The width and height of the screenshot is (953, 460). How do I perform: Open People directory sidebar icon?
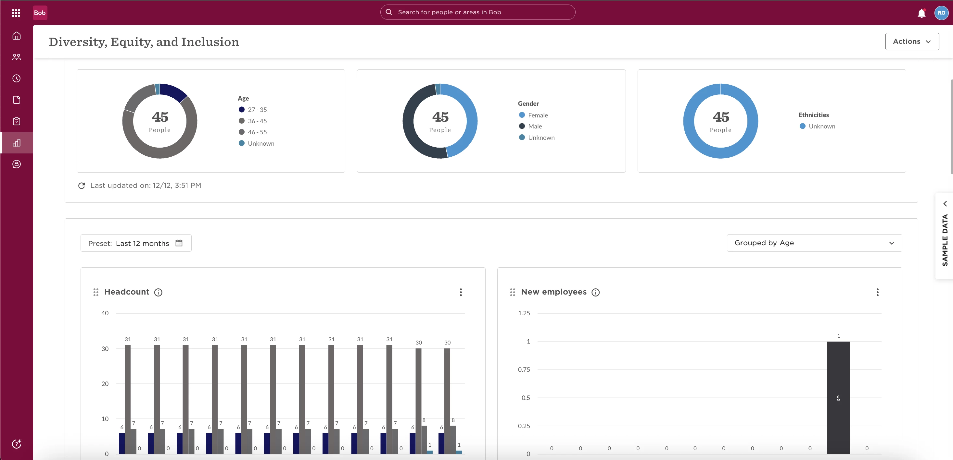[16, 57]
